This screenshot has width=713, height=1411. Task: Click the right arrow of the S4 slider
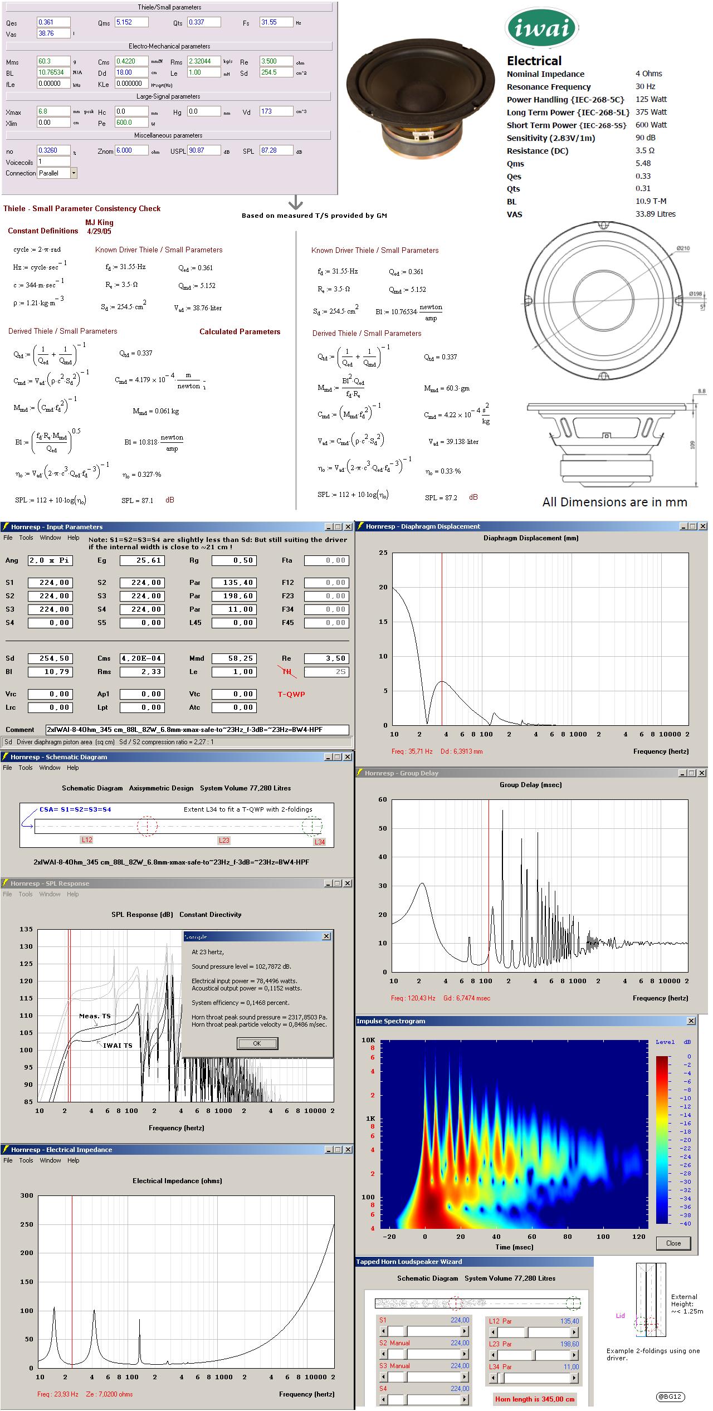pos(465,1400)
